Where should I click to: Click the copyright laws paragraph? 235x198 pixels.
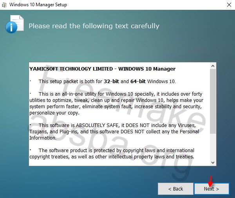coord(112,153)
